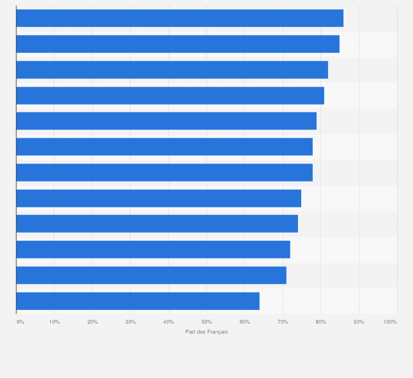Image resolution: width=413 pixels, height=378 pixels.
Task: Select the second bar from the top
Action: coord(177,44)
